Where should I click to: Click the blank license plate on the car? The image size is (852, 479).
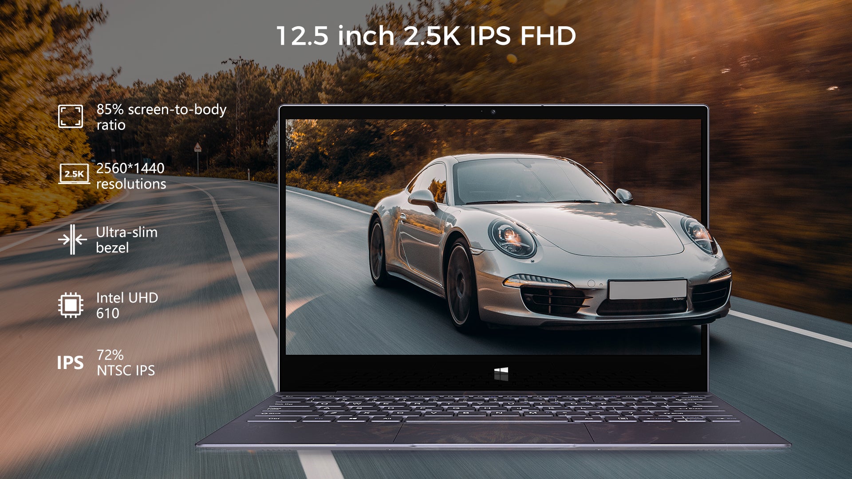(647, 290)
